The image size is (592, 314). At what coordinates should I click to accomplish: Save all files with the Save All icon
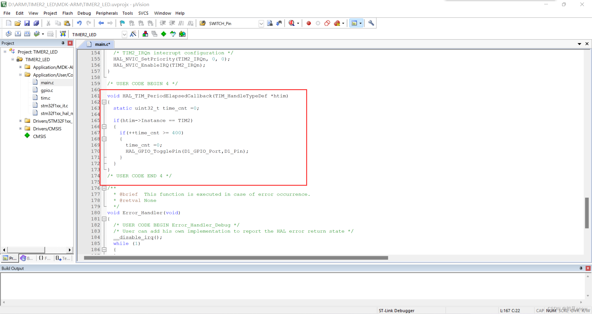[36, 23]
